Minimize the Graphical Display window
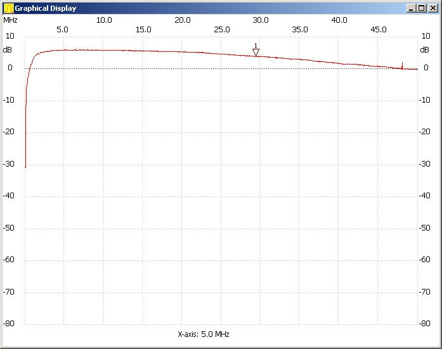Viewport: 442px width, 349px height. [412, 8]
